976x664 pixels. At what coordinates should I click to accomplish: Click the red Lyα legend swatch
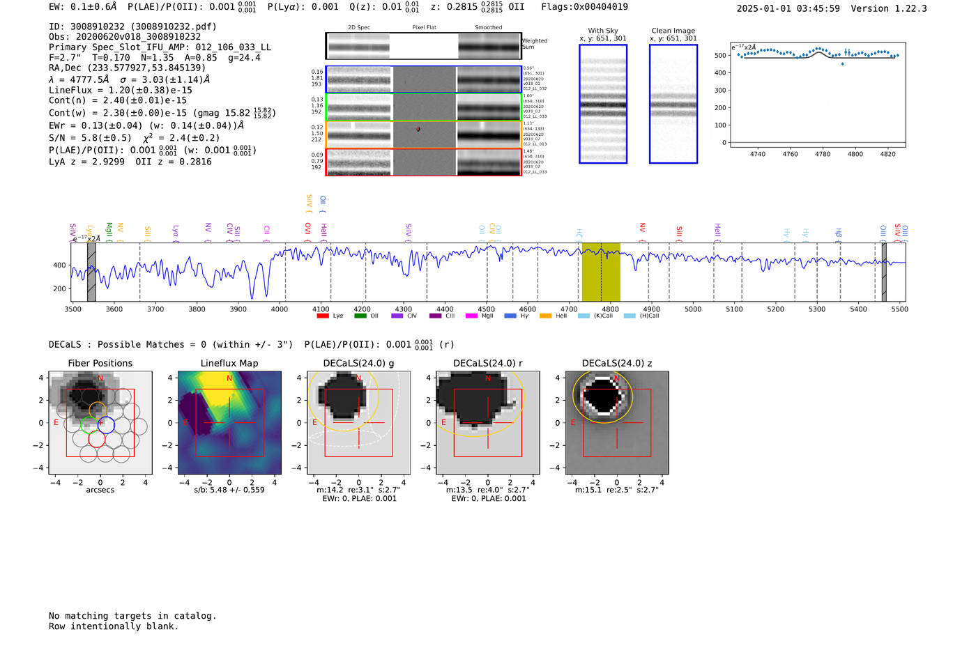(x=323, y=316)
